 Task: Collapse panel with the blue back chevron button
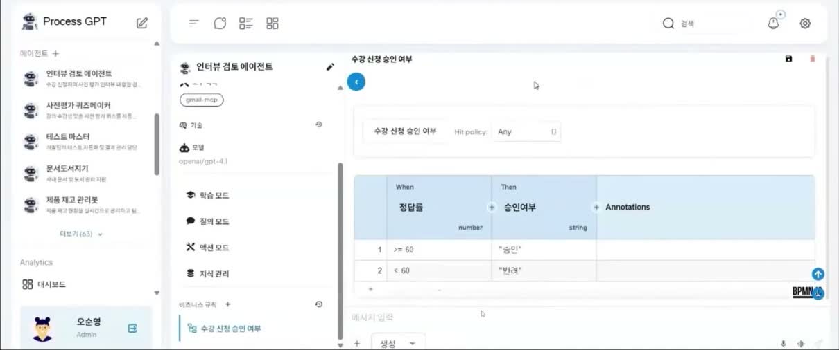tap(356, 82)
